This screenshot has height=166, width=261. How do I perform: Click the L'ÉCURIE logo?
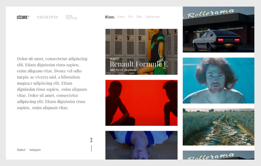tap(23, 17)
